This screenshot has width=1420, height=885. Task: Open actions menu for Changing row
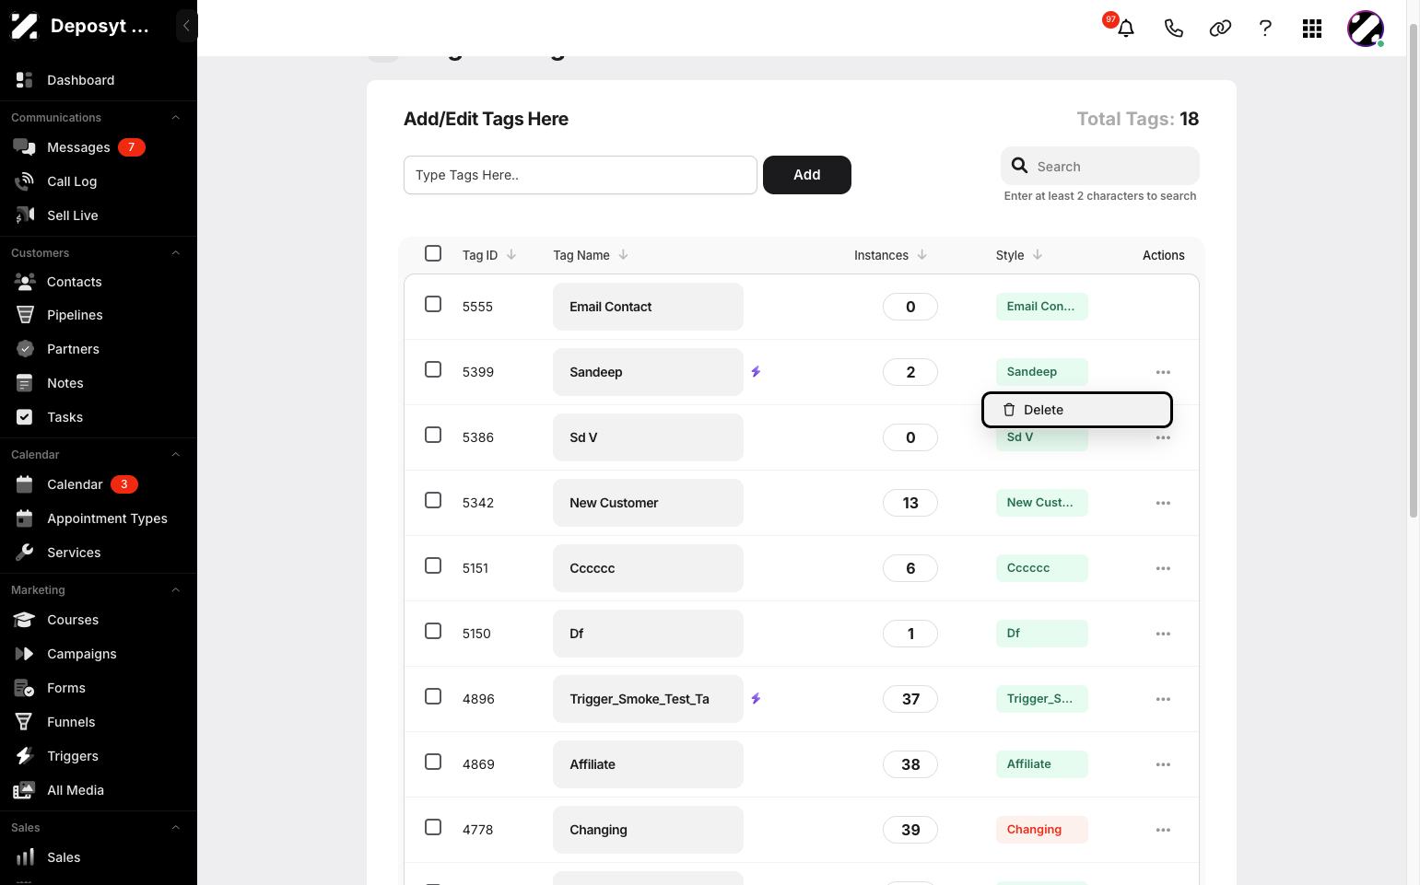coord(1163,830)
